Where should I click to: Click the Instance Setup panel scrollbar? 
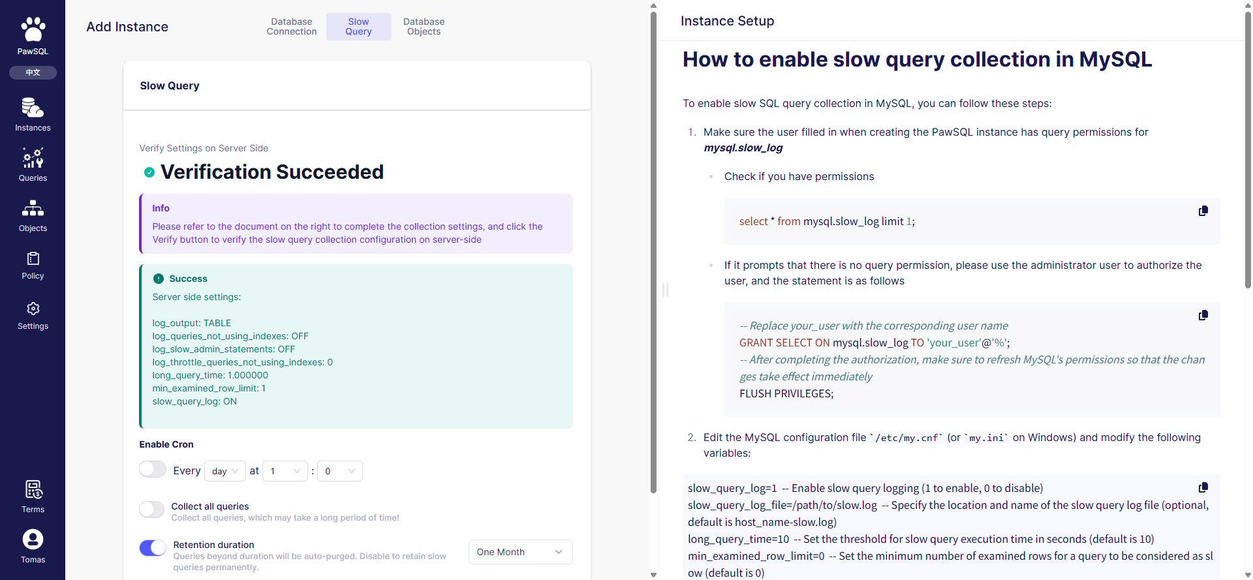pos(1248,150)
